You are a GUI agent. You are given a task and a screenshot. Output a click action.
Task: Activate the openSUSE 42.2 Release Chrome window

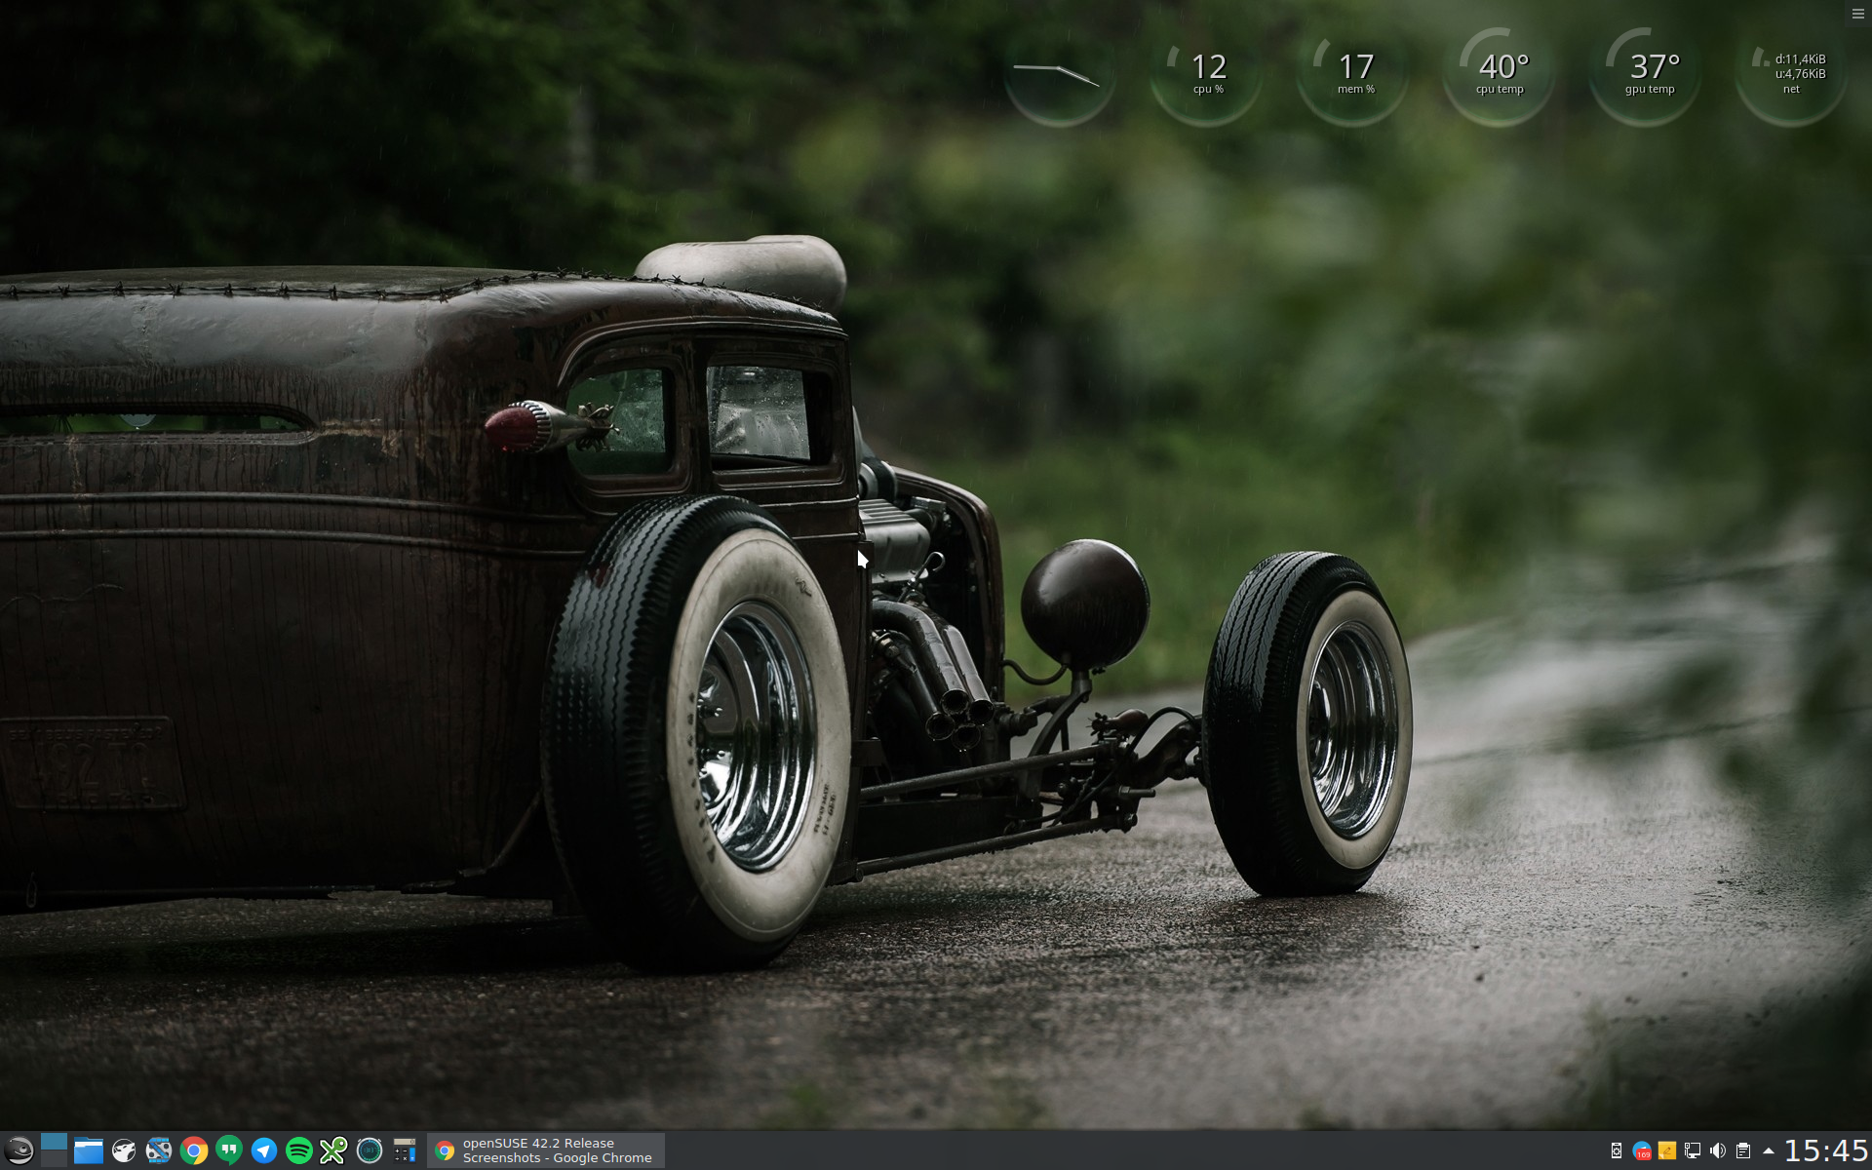(546, 1150)
